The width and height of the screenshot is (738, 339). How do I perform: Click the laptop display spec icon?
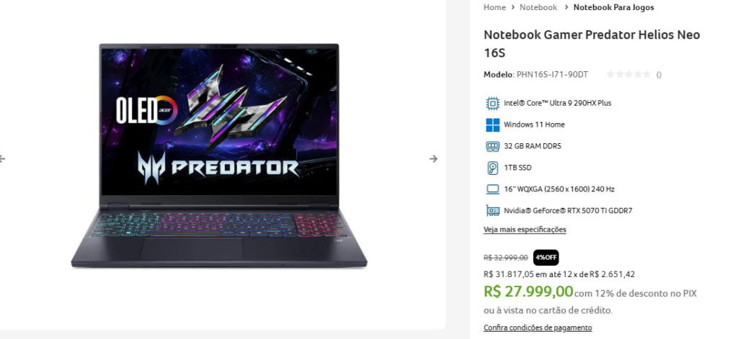(492, 189)
